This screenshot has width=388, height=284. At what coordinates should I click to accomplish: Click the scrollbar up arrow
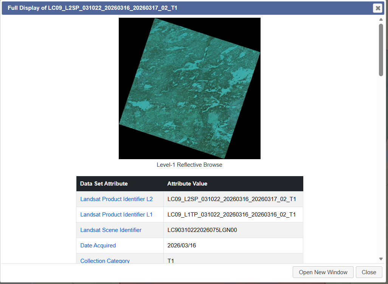tap(381, 20)
